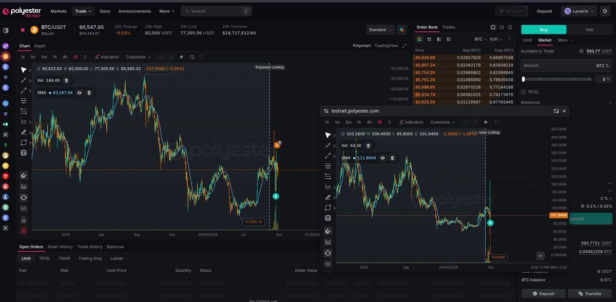Screen dimensions: 616x302
Task: Hide SMA indicator in popup chart
Action: (x=382, y=158)
